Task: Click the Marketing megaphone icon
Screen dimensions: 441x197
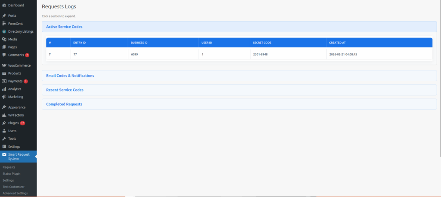Action: [x=4, y=97]
